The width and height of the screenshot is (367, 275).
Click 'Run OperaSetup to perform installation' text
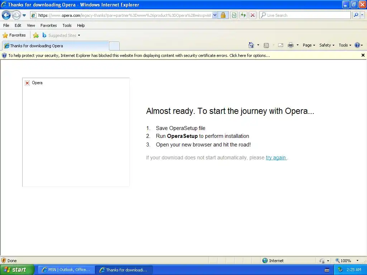pos(202,136)
